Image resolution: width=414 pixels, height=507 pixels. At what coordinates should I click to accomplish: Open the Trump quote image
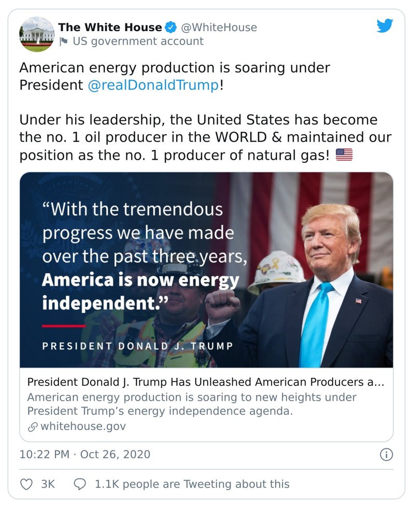207,270
